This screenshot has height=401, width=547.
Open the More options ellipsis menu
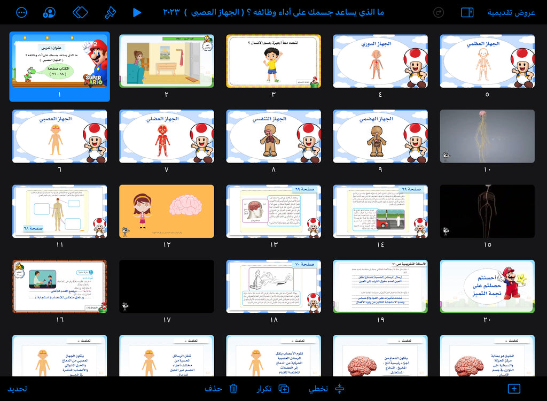click(21, 13)
